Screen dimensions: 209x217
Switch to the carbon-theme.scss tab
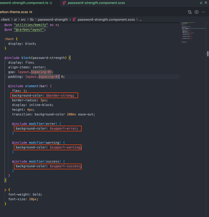tap(16, 12)
